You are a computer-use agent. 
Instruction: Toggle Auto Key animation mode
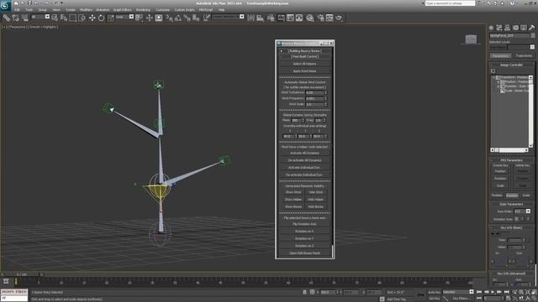pos(434,292)
